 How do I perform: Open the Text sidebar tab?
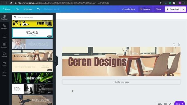(x=4, y=36)
